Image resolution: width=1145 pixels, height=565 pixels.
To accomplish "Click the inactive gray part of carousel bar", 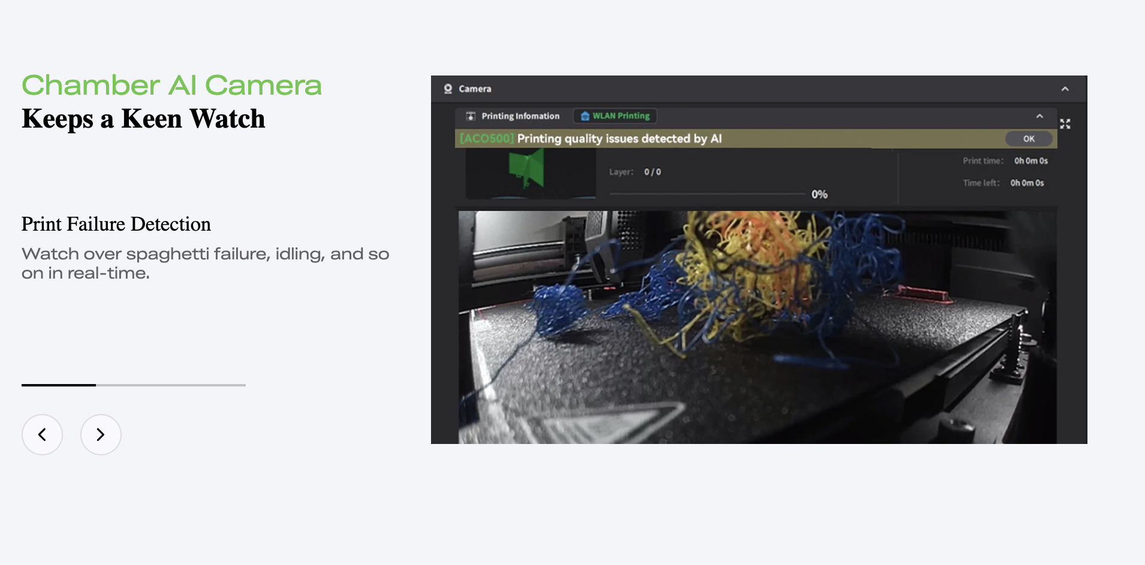I will pyautogui.click(x=171, y=385).
